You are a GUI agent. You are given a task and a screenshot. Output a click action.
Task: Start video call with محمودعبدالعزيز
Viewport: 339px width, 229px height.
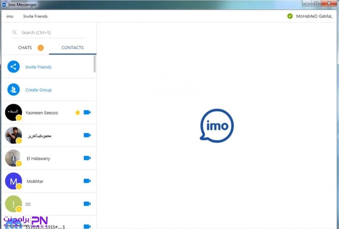pos(87,135)
